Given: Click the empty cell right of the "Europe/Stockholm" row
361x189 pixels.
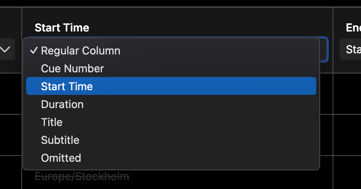Looking at the screenshot, I should [x=347, y=173].
